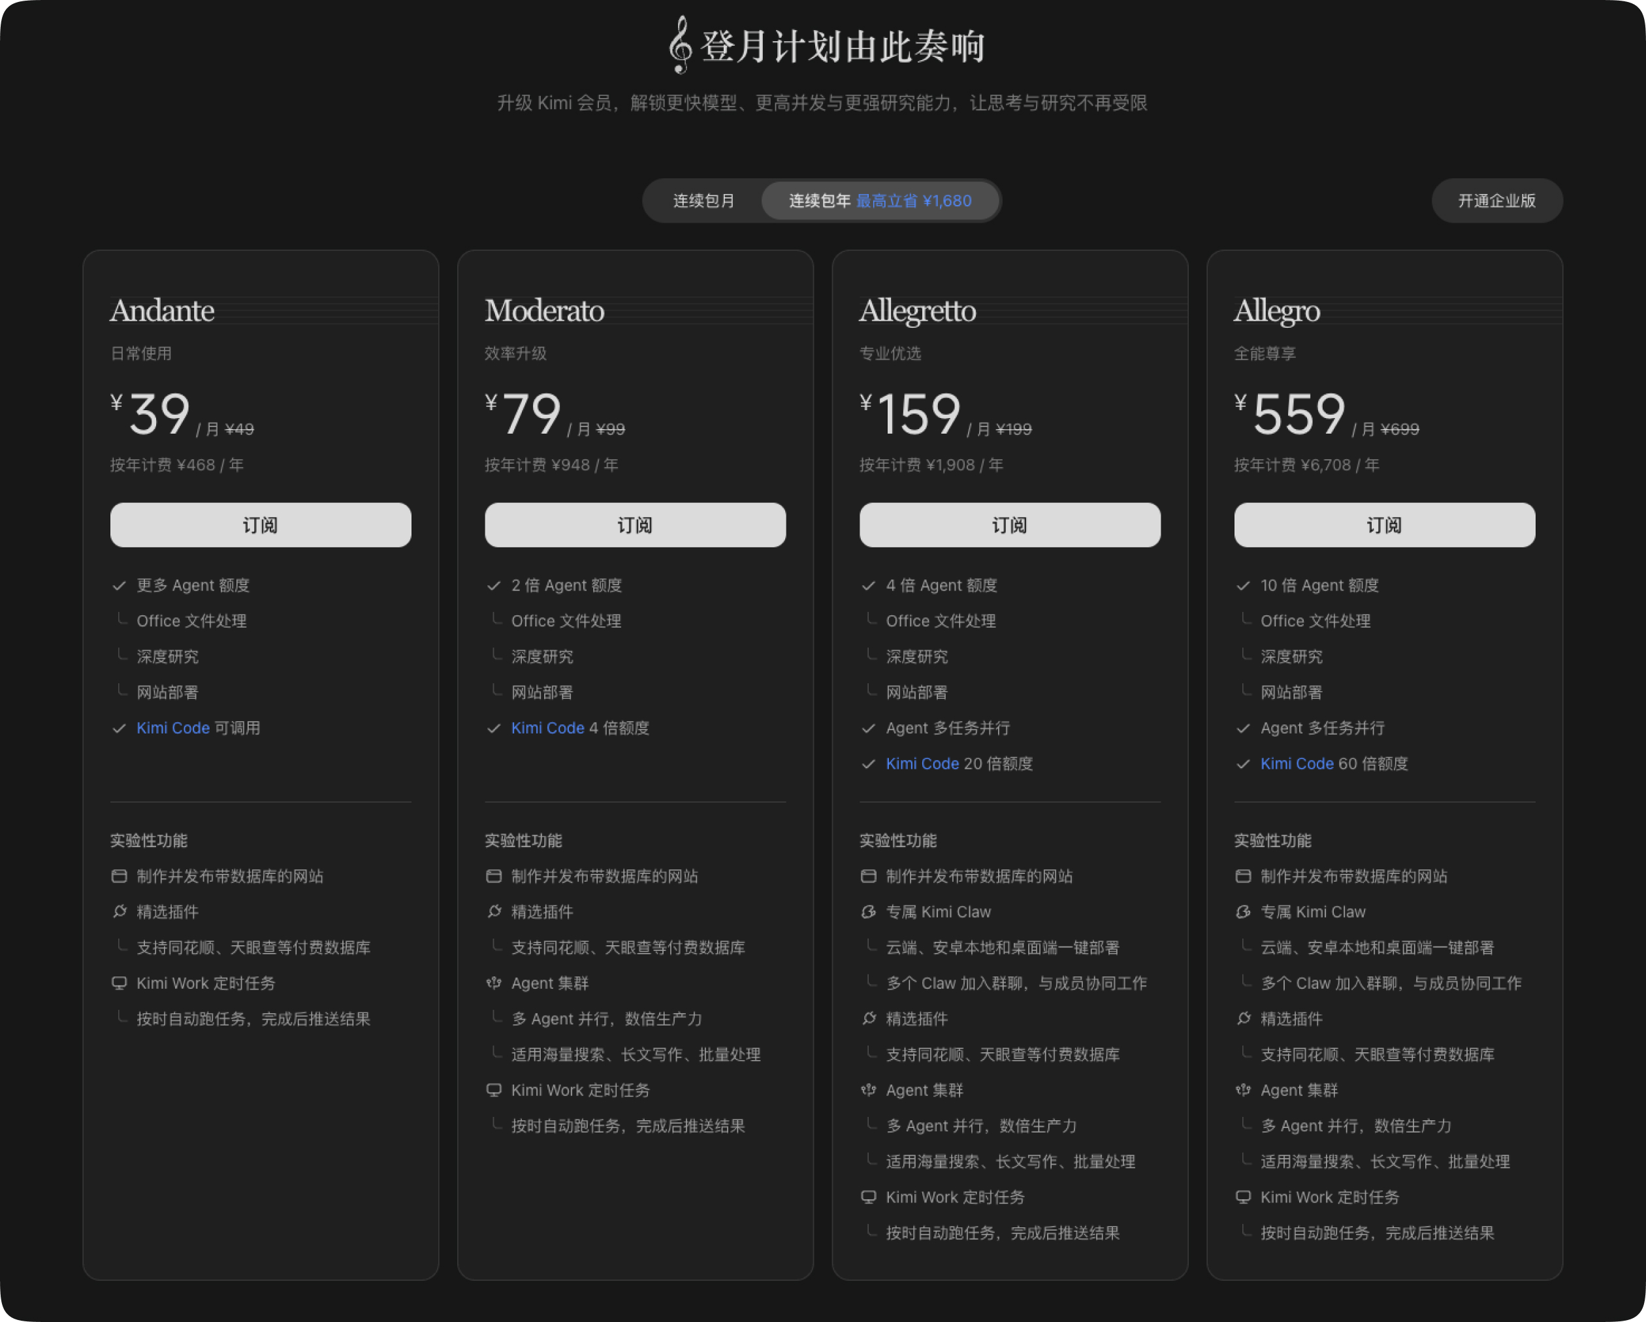
Task: Click checkmark beside 4 倍 Agent 额度
Action: click(x=868, y=585)
